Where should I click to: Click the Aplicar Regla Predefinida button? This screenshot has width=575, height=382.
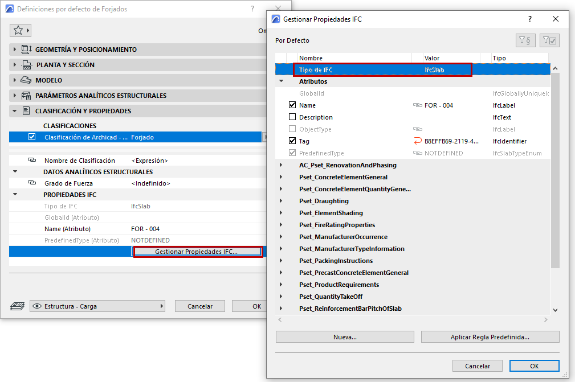click(x=490, y=337)
